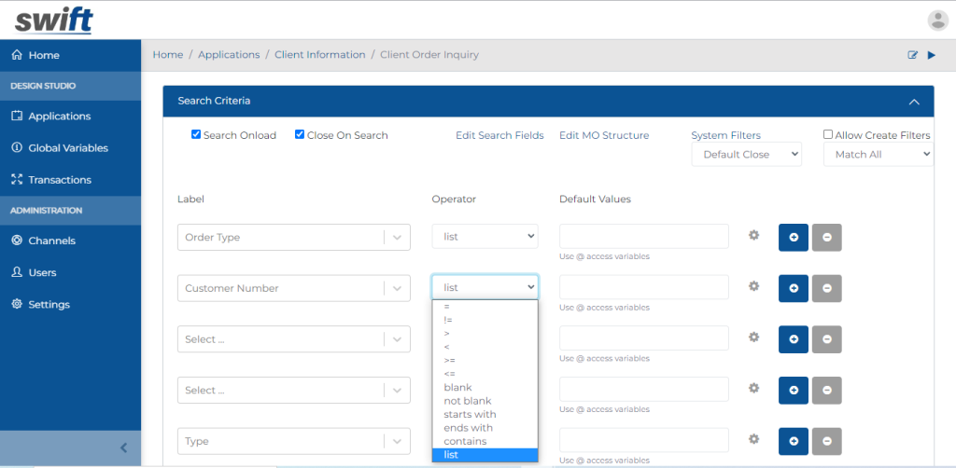
Task: Open the System Filters Default Close dropdown
Action: click(746, 155)
